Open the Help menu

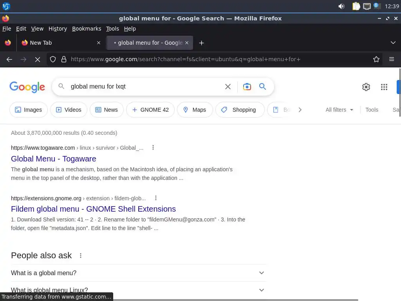point(130,29)
